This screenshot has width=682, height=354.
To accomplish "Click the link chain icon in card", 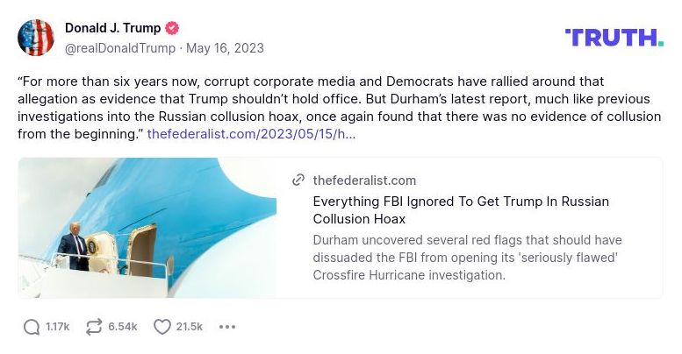I will (x=299, y=181).
